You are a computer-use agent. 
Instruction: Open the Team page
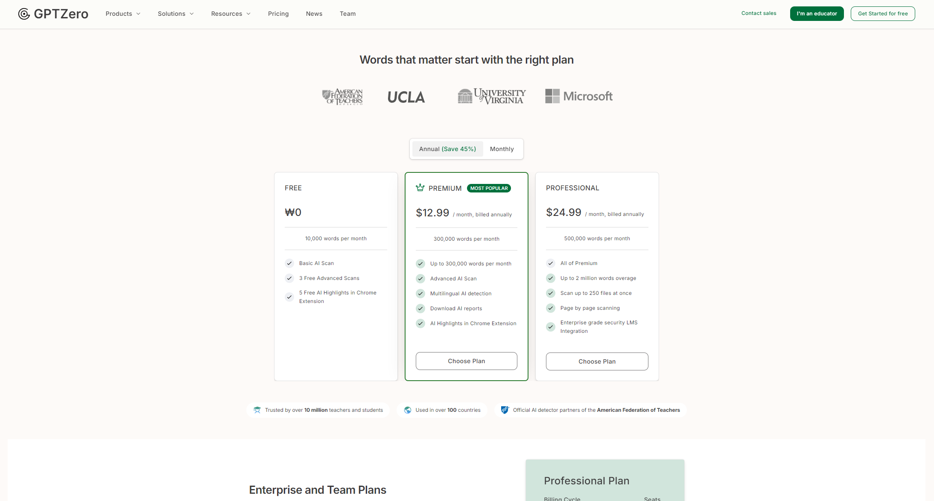(348, 14)
